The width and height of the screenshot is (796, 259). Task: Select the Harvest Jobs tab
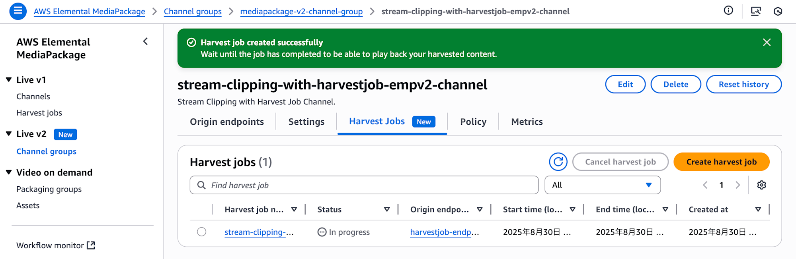392,122
